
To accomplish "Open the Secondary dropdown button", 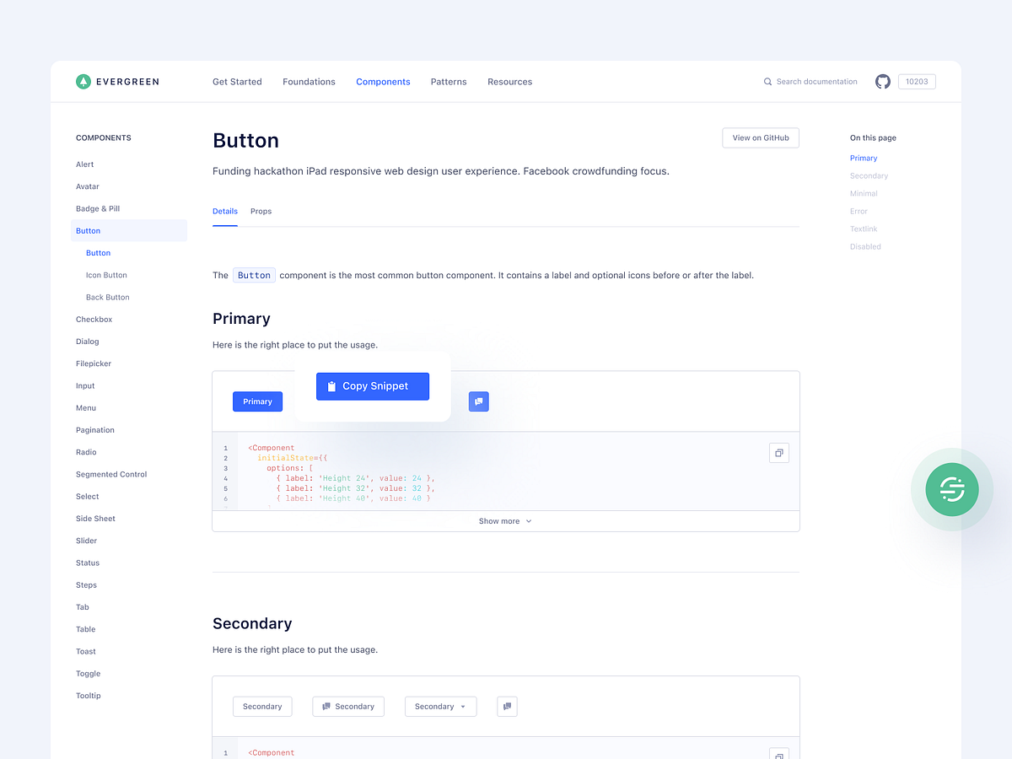I will (x=440, y=706).
